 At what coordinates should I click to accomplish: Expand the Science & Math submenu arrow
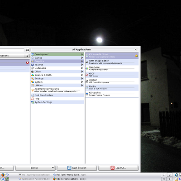[82, 75]
